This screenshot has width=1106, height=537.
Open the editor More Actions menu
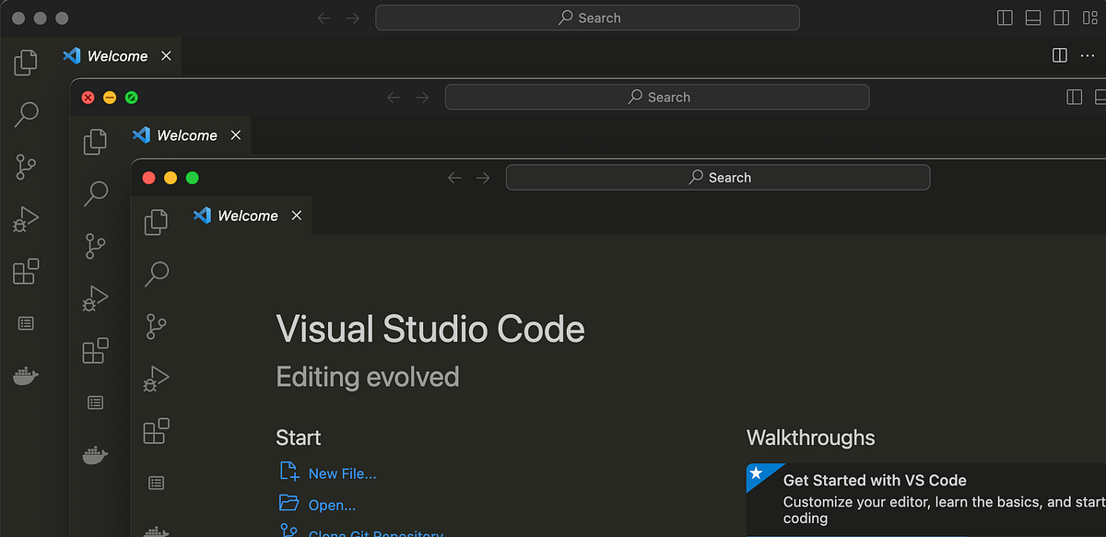point(1088,55)
